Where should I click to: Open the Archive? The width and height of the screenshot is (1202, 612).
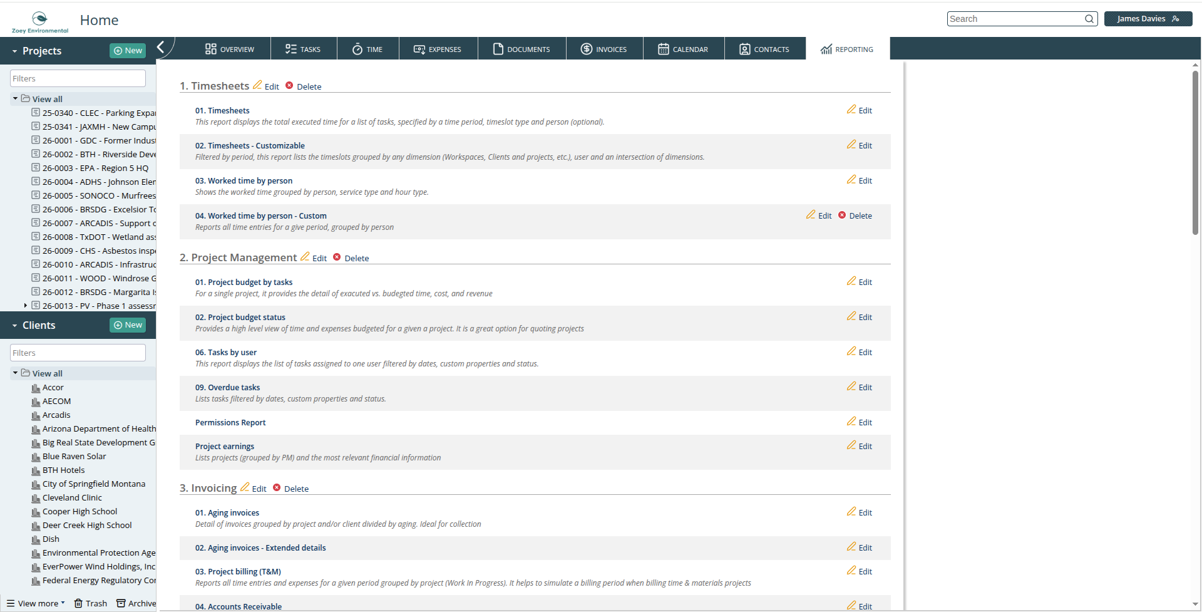pyautogui.click(x=136, y=603)
